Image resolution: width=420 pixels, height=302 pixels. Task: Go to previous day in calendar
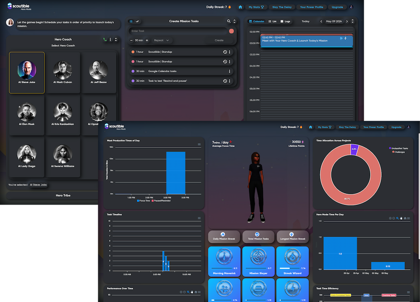321,21
